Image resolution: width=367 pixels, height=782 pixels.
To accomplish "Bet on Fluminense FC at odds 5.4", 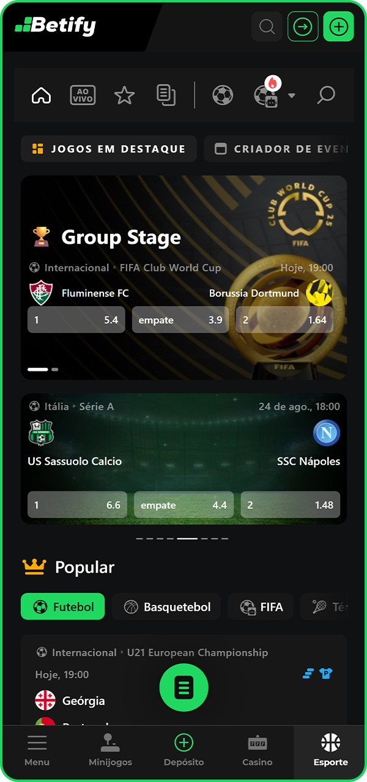I will pos(76,320).
